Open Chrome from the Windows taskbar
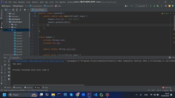Screen dimensions: 175x98 [77, 95]
